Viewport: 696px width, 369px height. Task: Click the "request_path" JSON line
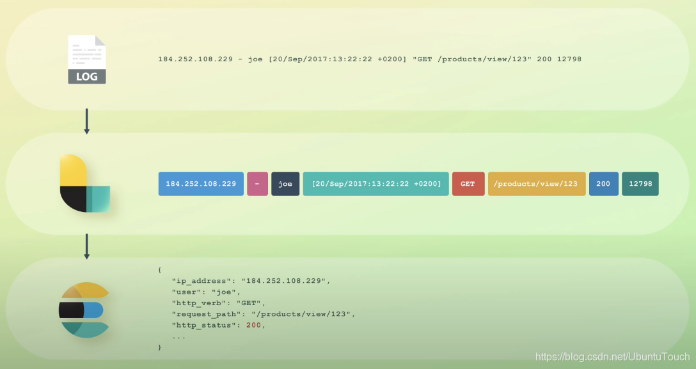(x=263, y=314)
